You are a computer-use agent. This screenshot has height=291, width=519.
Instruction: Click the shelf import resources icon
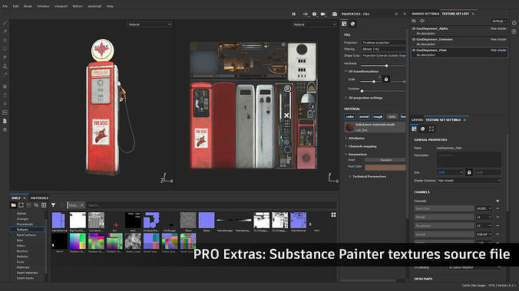[44, 205]
